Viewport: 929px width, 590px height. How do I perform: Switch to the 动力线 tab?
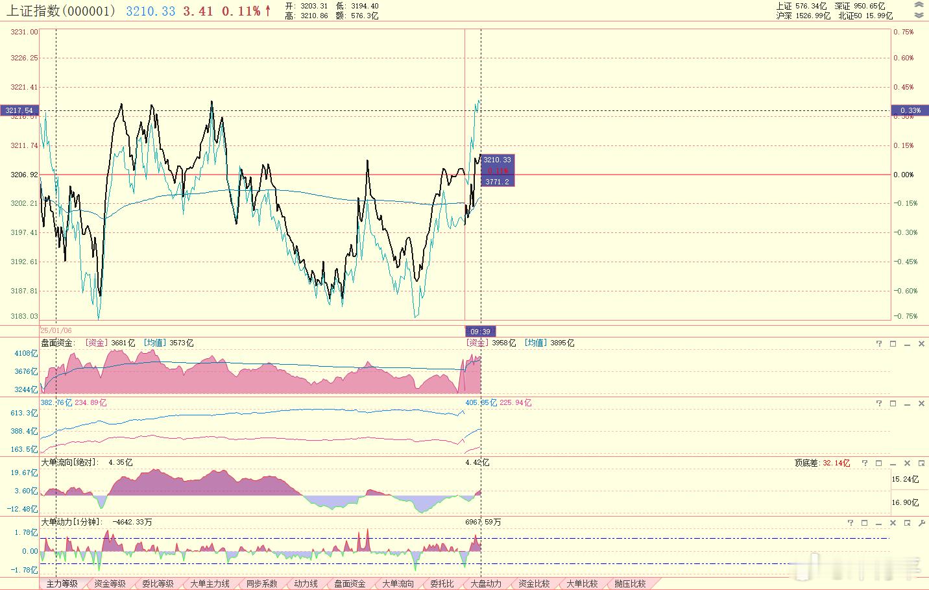point(306,584)
